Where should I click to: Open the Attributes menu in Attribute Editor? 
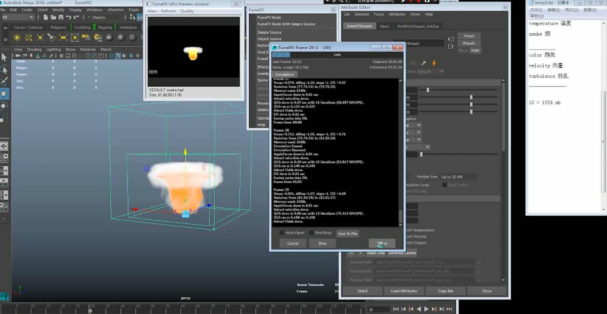(397, 14)
